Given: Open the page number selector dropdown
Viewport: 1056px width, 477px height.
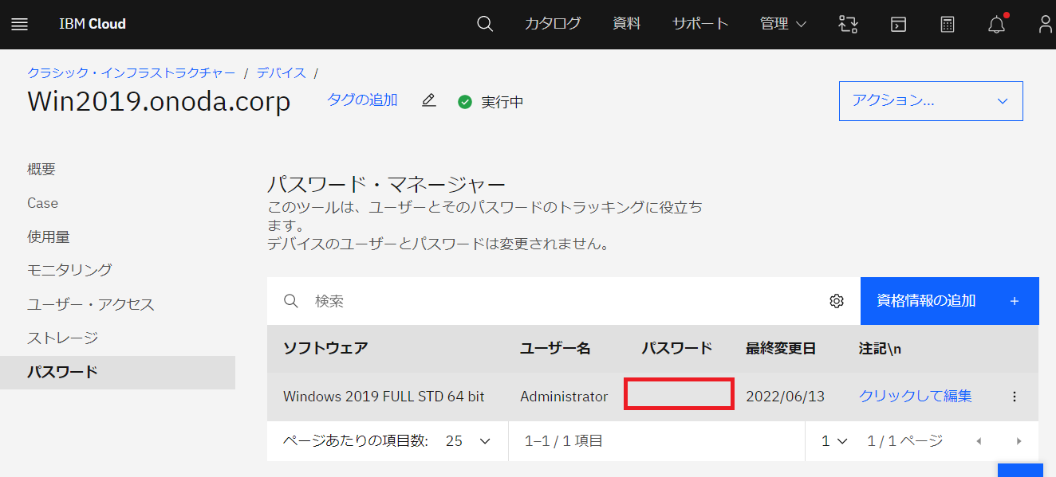Looking at the screenshot, I should point(834,441).
